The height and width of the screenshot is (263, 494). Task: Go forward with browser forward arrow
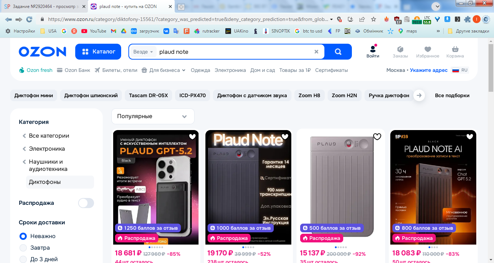(19, 20)
